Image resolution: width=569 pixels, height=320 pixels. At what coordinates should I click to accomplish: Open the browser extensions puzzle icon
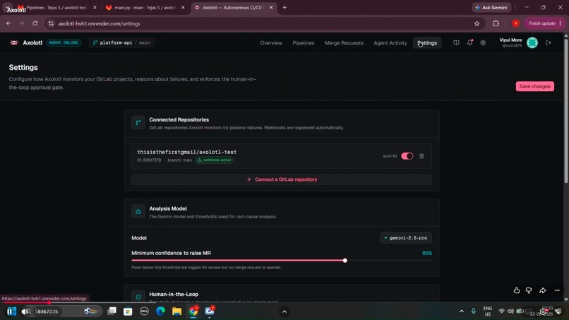[x=496, y=23]
